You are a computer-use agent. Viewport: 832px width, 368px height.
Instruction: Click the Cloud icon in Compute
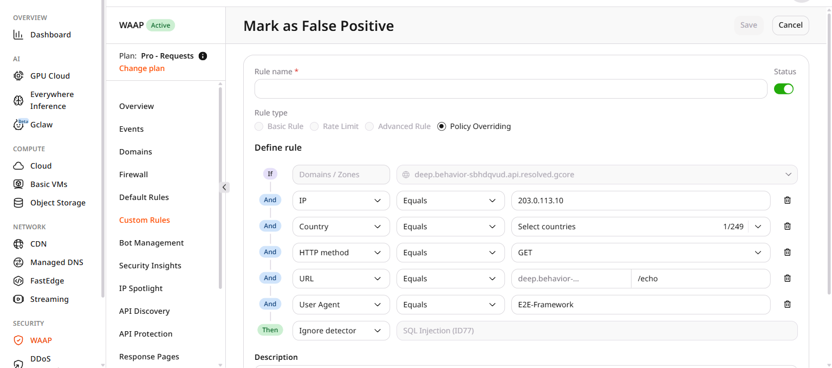pyautogui.click(x=18, y=166)
